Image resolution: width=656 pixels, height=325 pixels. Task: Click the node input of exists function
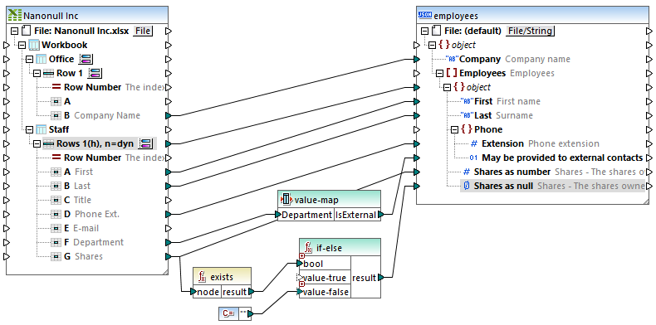[207, 292]
